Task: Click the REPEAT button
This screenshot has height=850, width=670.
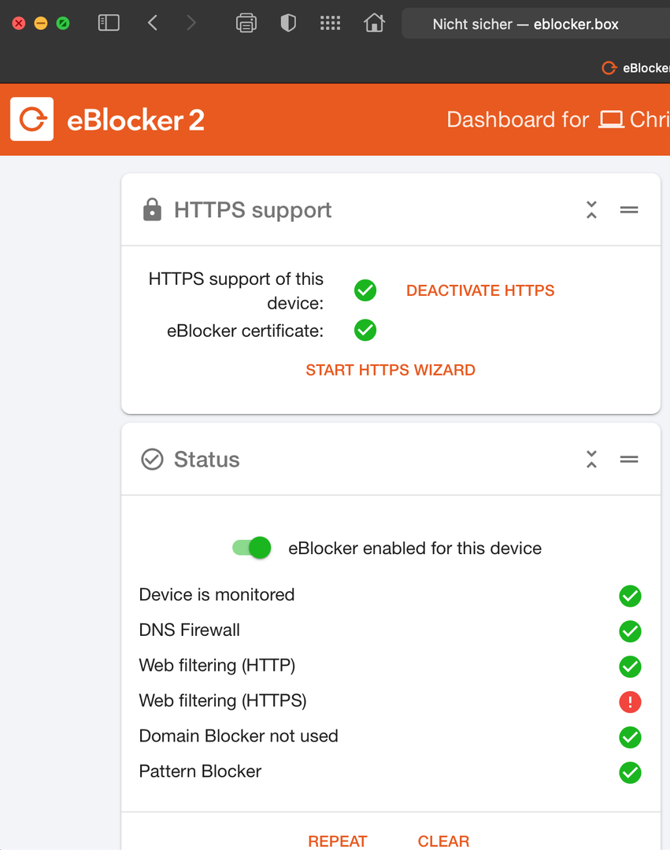Action: point(338,841)
